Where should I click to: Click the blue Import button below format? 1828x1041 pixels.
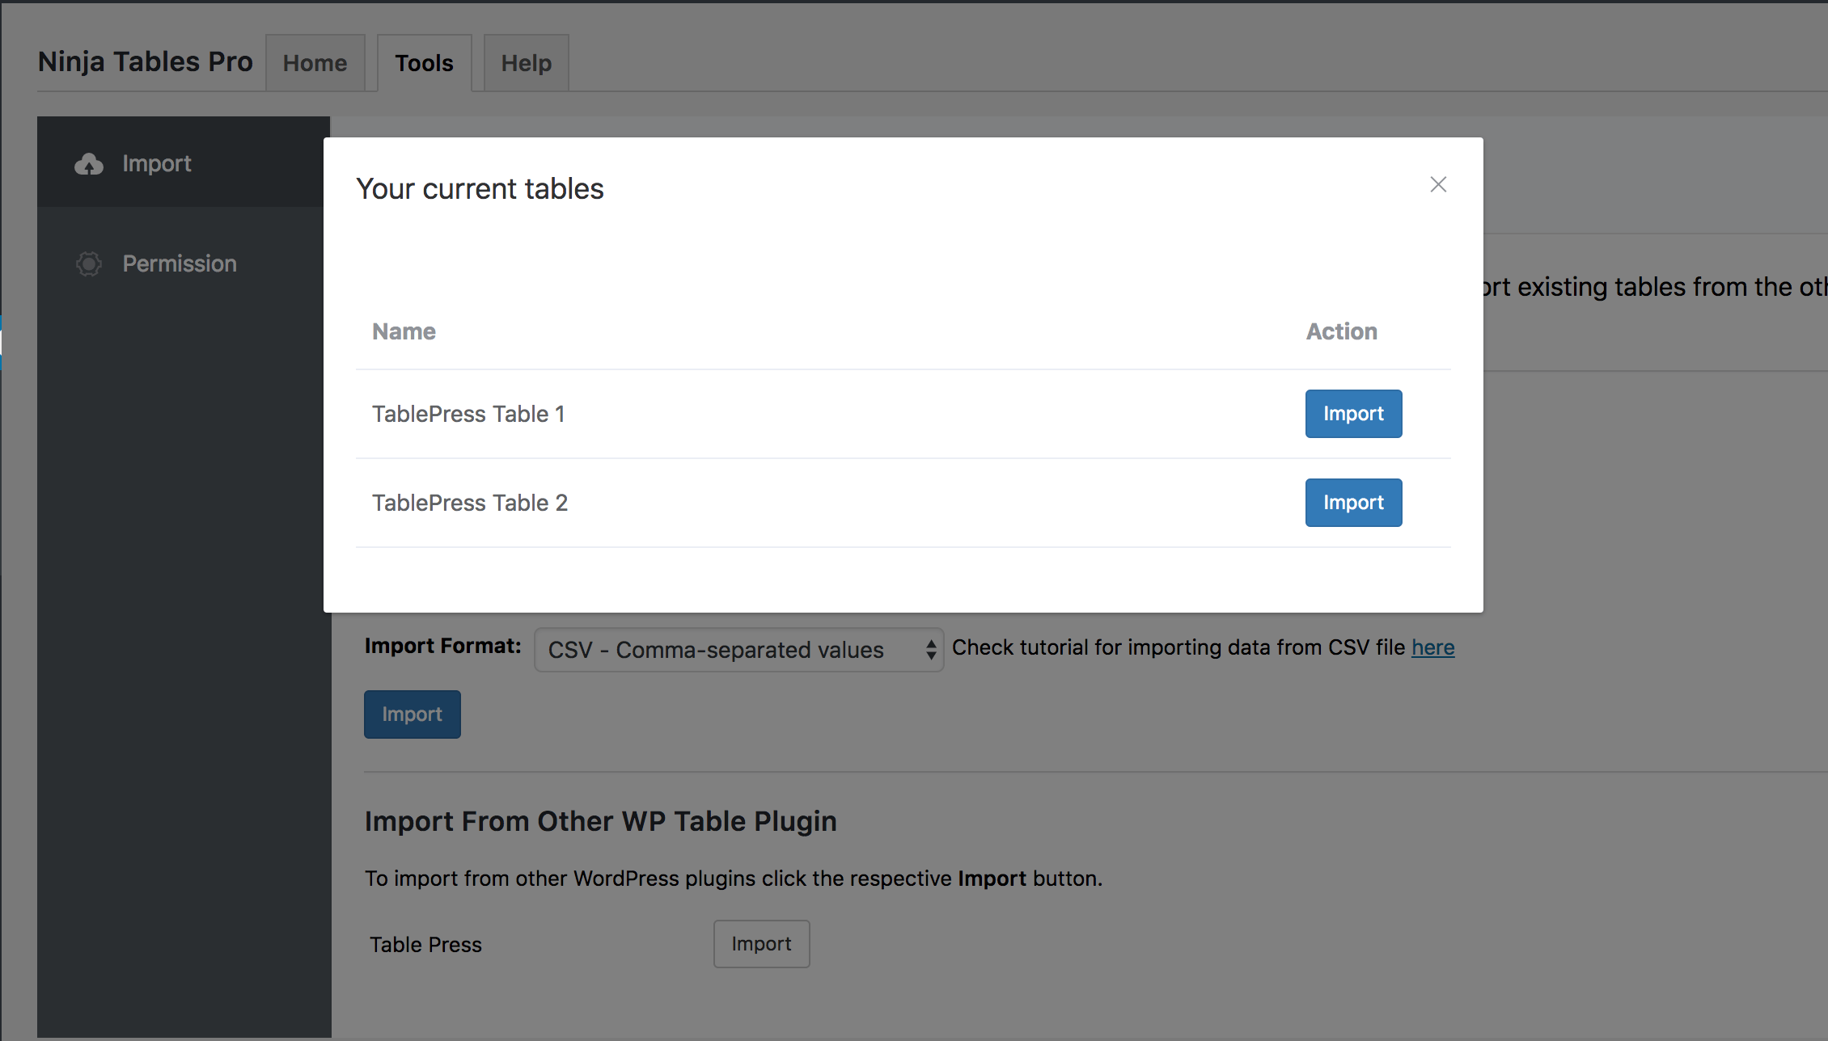[x=412, y=714]
